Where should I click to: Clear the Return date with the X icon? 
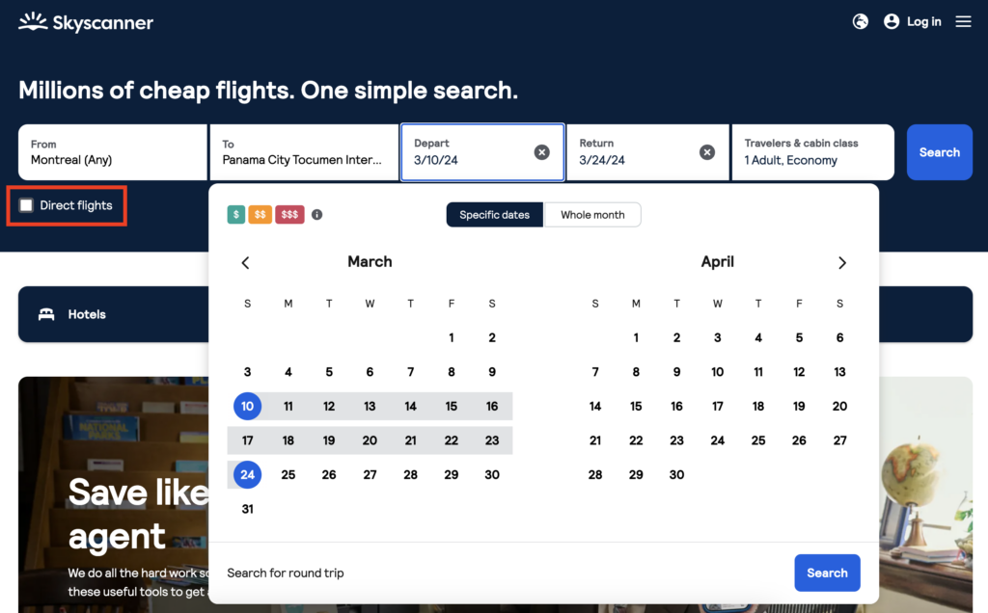(x=707, y=152)
